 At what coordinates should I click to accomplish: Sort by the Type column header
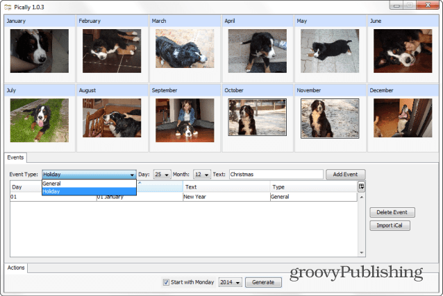314,186
